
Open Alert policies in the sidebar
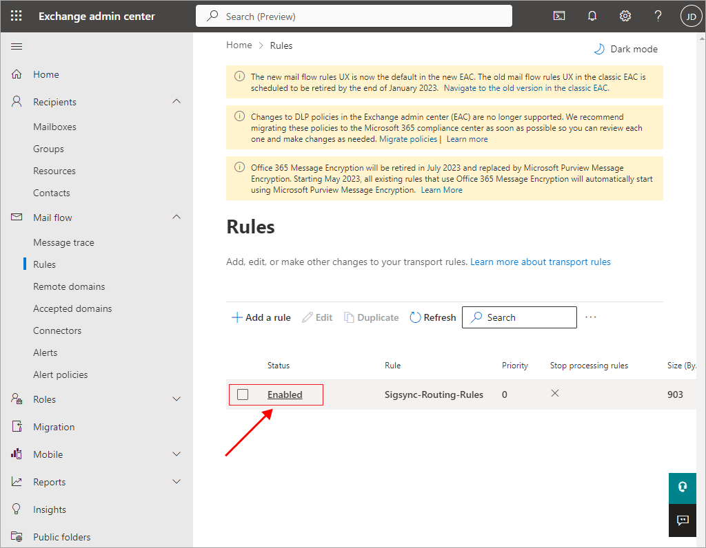(x=61, y=375)
